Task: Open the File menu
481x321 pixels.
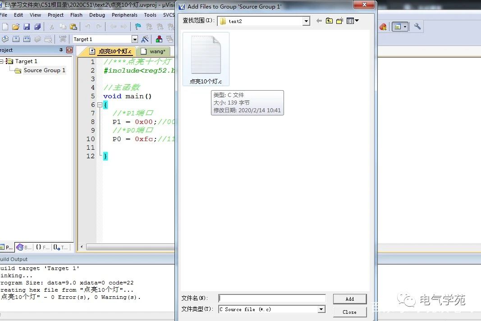Action: pyautogui.click(x=4, y=15)
